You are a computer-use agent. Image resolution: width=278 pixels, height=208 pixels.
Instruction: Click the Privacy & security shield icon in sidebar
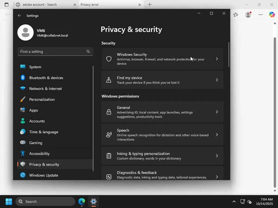coord(23,164)
